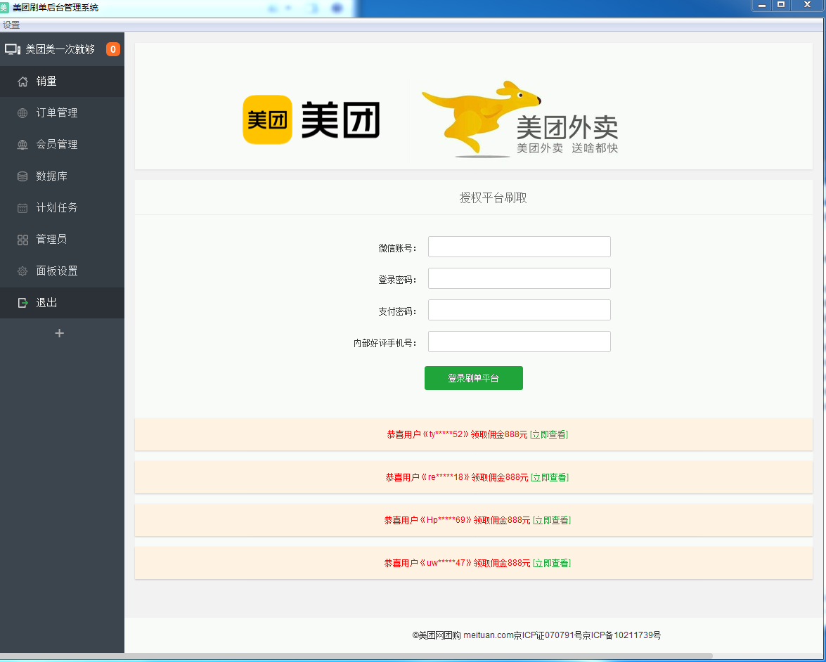The height and width of the screenshot is (662, 826).
Task: Click the re*****18 commission notice text
Action: [x=457, y=477]
